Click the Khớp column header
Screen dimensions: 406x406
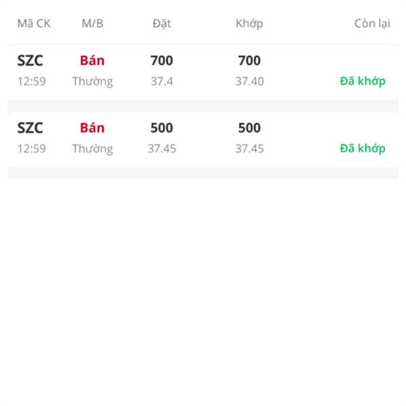click(249, 24)
